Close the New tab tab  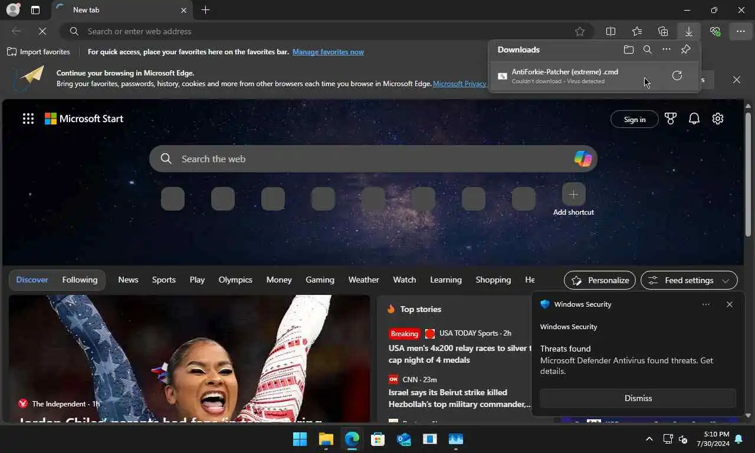click(x=183, y=10)
